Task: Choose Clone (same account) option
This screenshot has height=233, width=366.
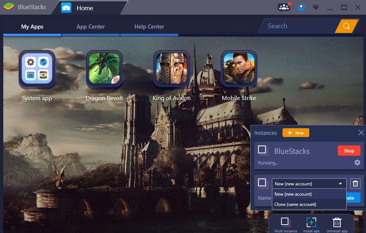Action: click(309, 204)
